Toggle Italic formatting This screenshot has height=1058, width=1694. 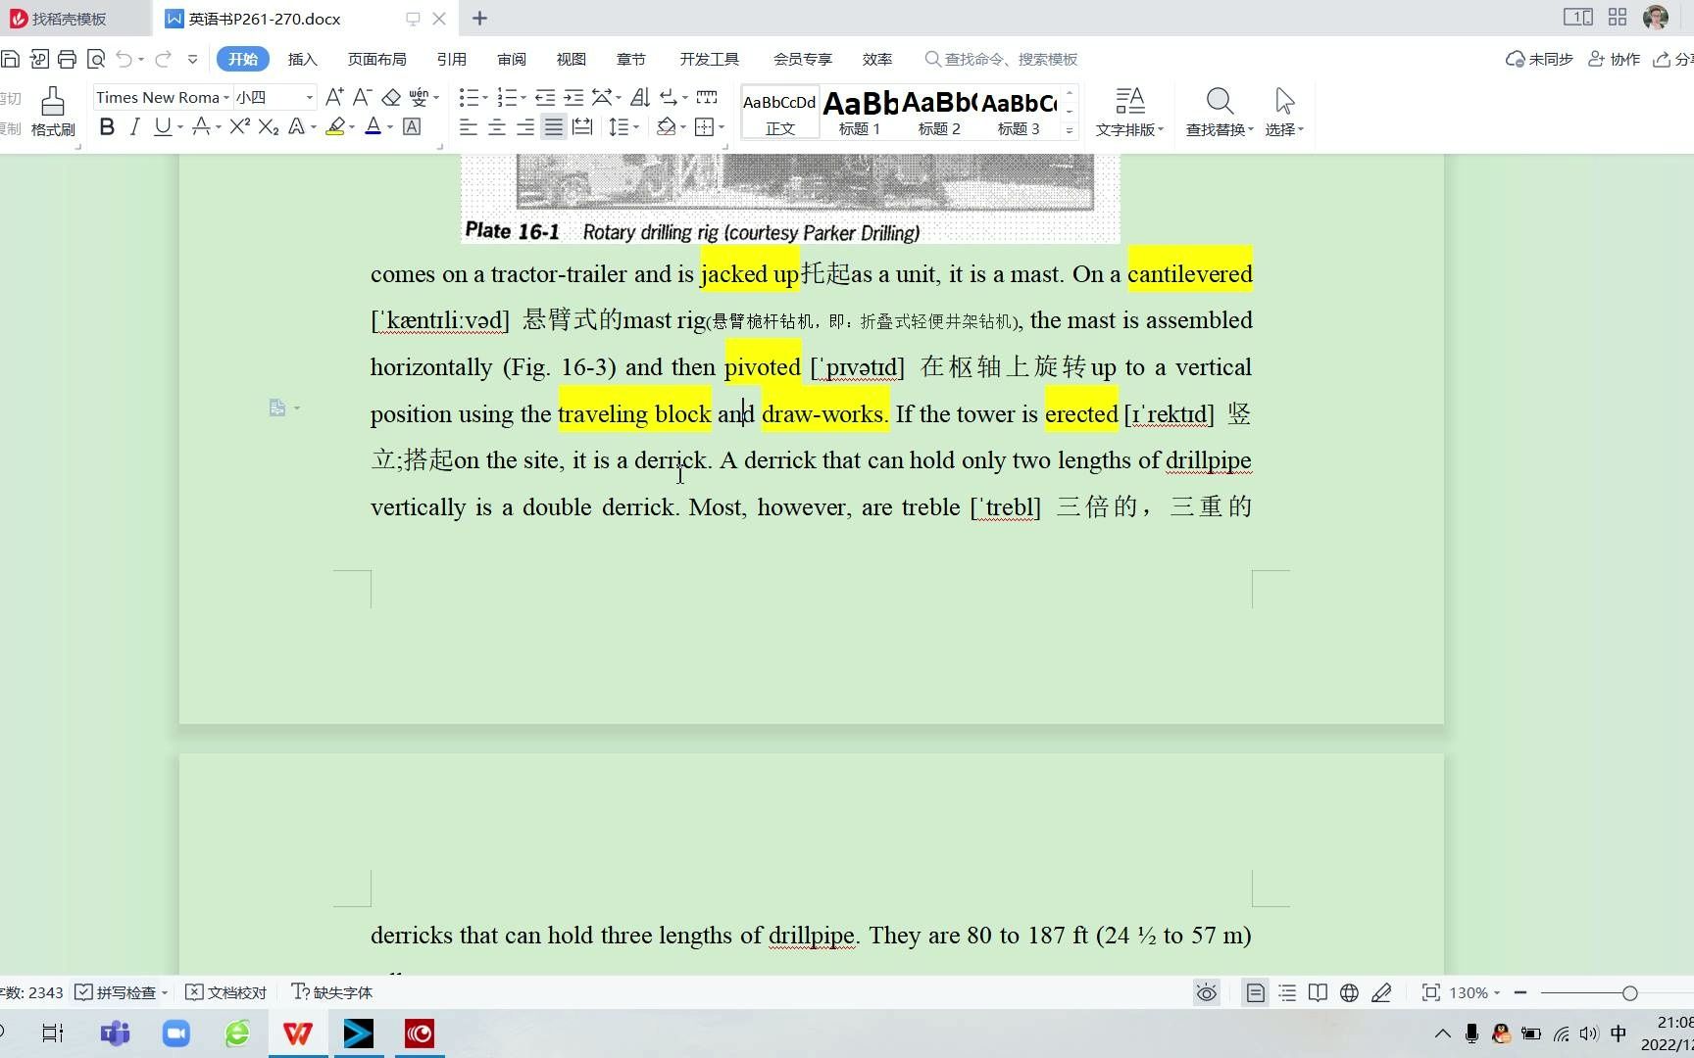point(135,126)
